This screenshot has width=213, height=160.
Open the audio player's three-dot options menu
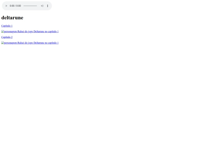click(48, 6)
